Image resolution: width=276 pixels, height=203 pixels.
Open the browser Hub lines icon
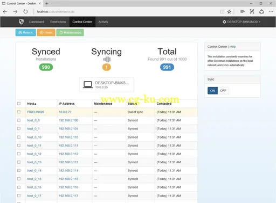coord(243,12)
